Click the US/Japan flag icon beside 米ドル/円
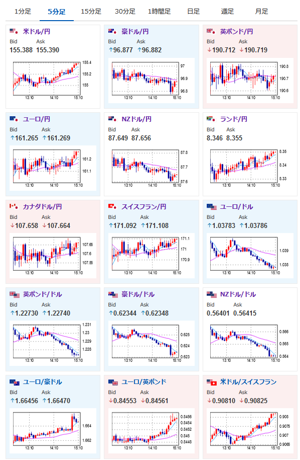 [14, 31]
